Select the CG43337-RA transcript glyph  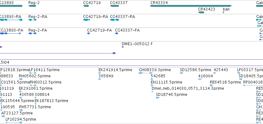coord(114,20)
